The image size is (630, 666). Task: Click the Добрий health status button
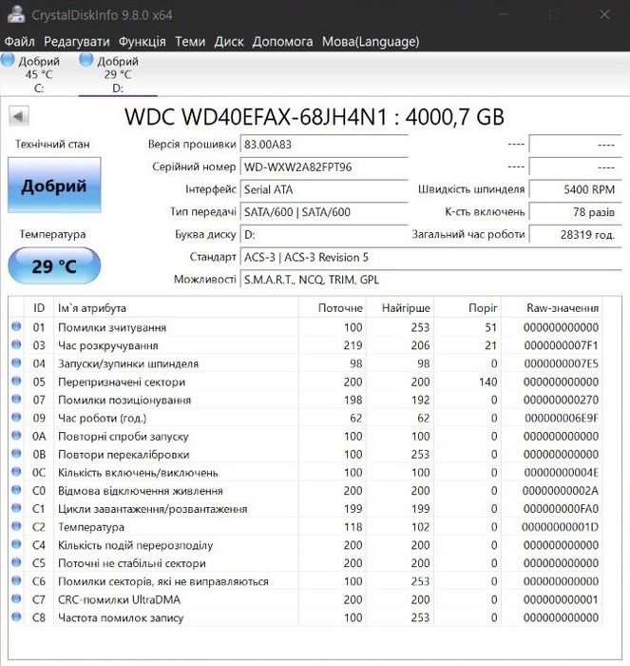point(54,186)
